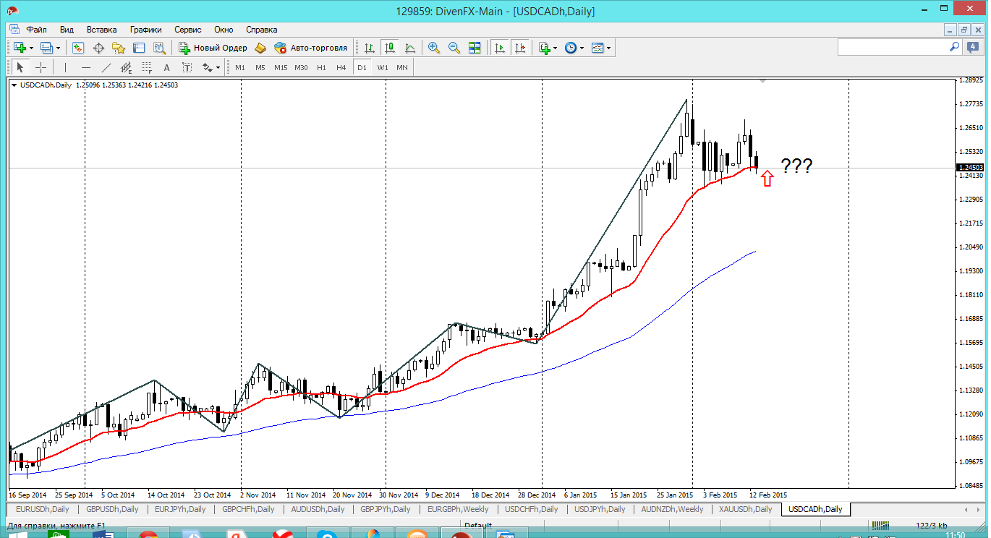Select the crosshair cursor tool
This screenshot has width=991, height=538.
point(41,67)
